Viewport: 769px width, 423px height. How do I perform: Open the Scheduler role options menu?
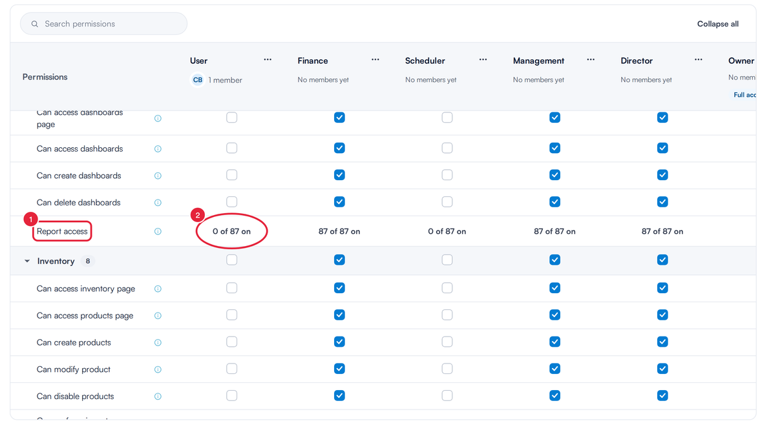[x=483, y=60]
